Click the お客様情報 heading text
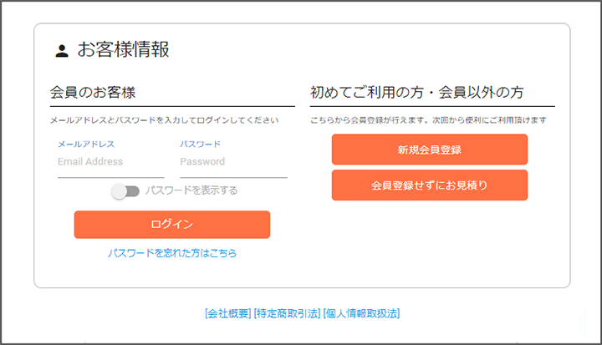The image size is (602, 345). click(123, 49)
